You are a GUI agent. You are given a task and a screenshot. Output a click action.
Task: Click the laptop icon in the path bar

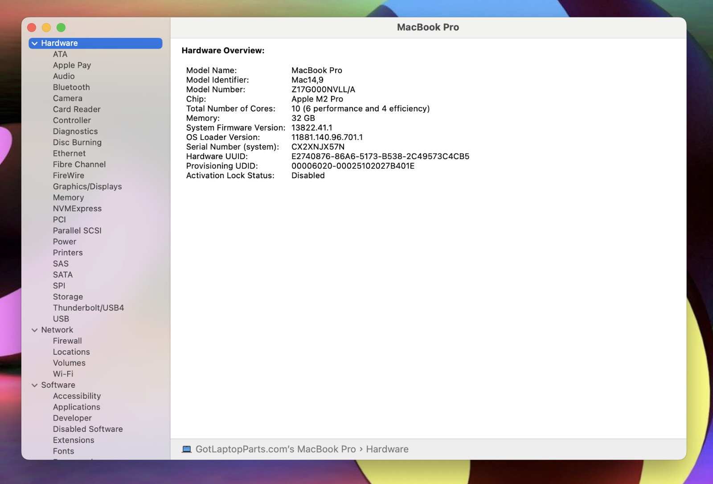[x=187, y=449]
